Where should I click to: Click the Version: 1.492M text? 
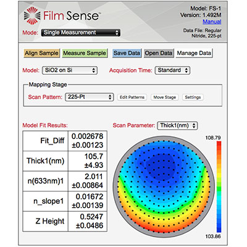[201, 15]
